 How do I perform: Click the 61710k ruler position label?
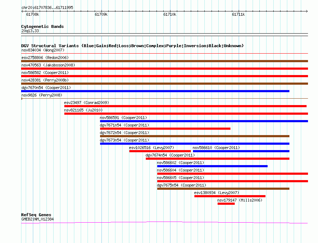(170, 14)
